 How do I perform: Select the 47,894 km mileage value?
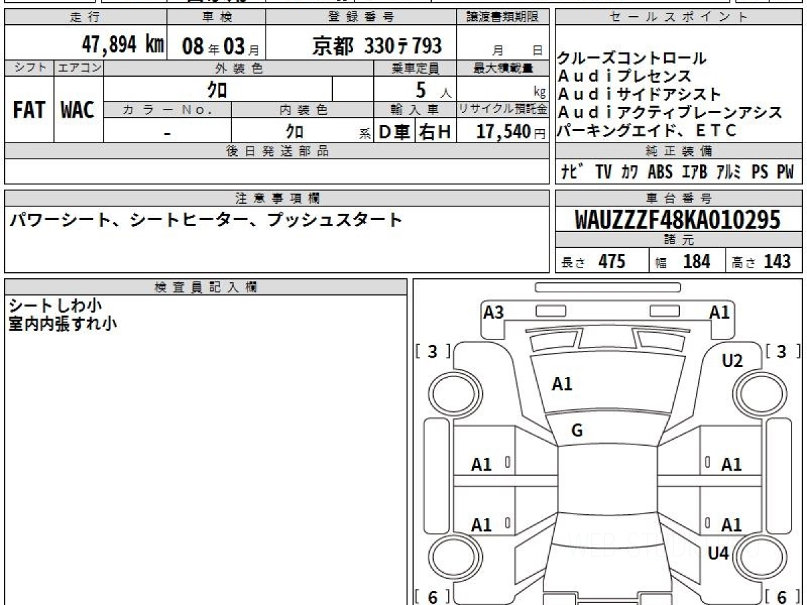coord(122,45)
